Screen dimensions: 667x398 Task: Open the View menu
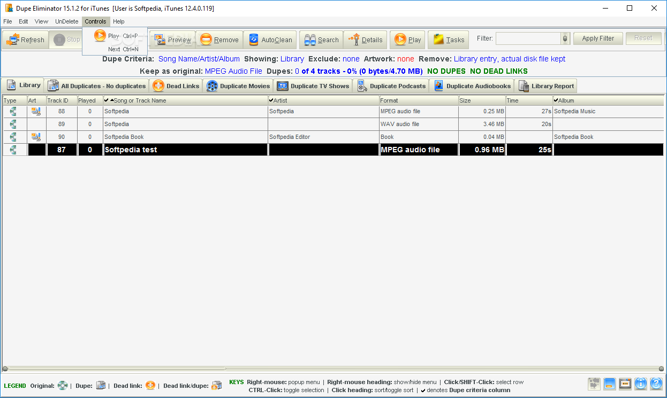click(41, 21)
